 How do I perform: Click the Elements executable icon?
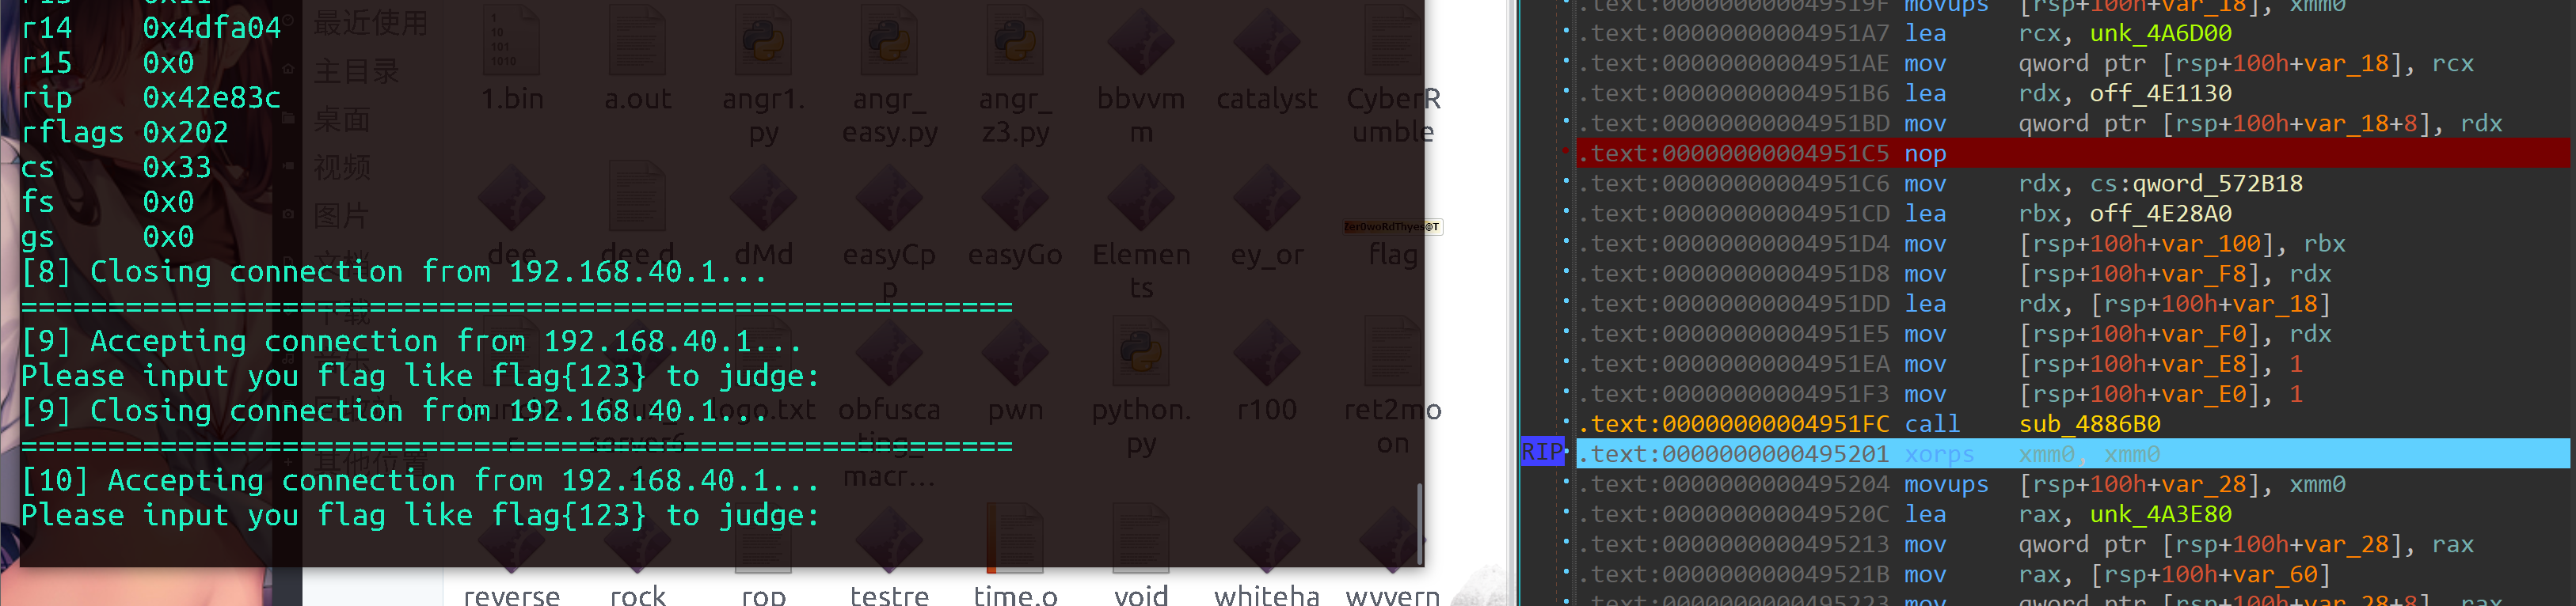click(x=1141, y=198)
